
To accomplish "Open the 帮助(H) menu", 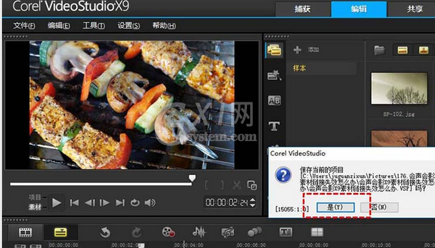I will coord(164,26).
